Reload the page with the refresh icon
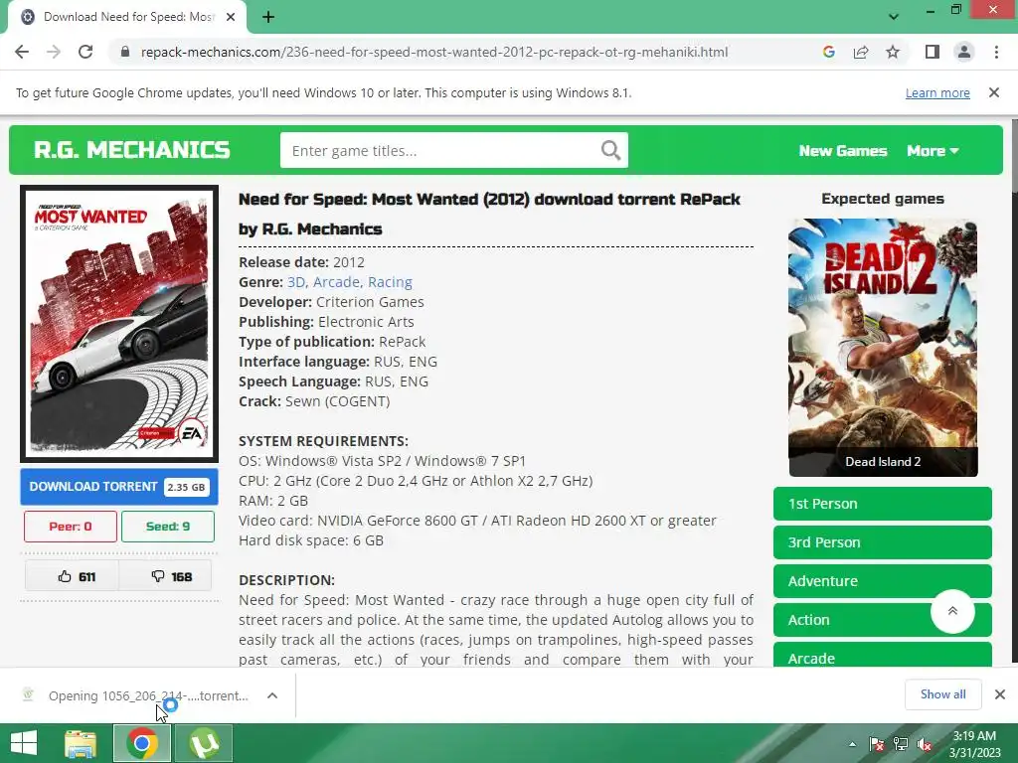The height and width of the screenshot is (763, 1018). (85, 52)
